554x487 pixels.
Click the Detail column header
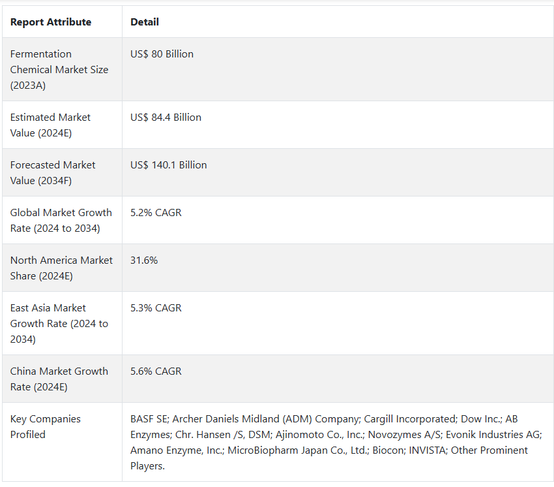click(x=145, y=22)
